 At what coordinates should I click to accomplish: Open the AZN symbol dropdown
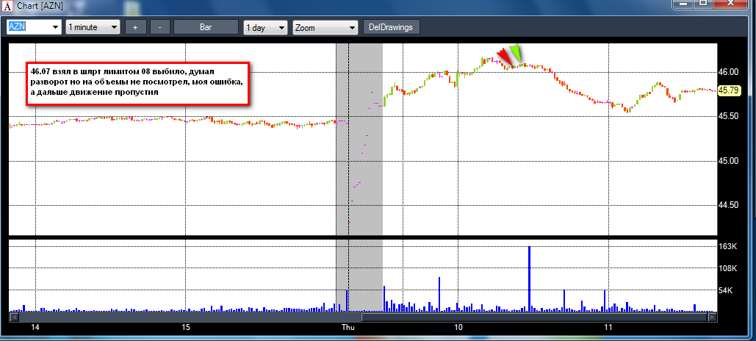click(x=55, y=27)
